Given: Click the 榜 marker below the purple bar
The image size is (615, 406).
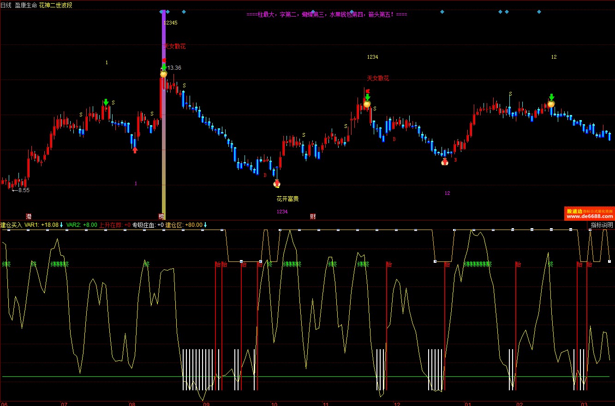Looking at the screenshot, I should (161, 217).
